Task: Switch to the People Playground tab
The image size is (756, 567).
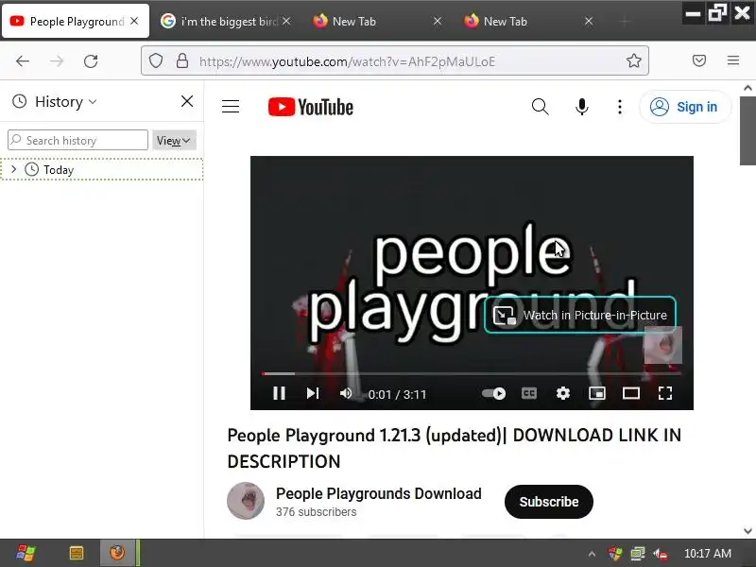Action: [76, 21]
